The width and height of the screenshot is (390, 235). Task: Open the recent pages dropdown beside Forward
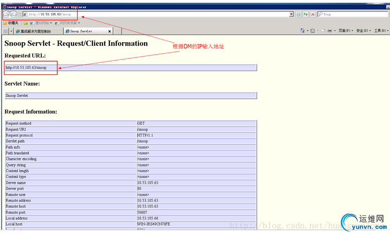pyautogui.click(x=20, y=15)
